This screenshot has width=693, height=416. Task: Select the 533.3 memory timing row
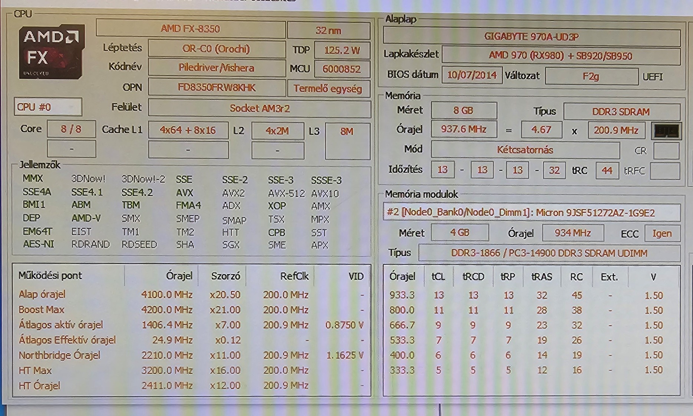point(532,340)
